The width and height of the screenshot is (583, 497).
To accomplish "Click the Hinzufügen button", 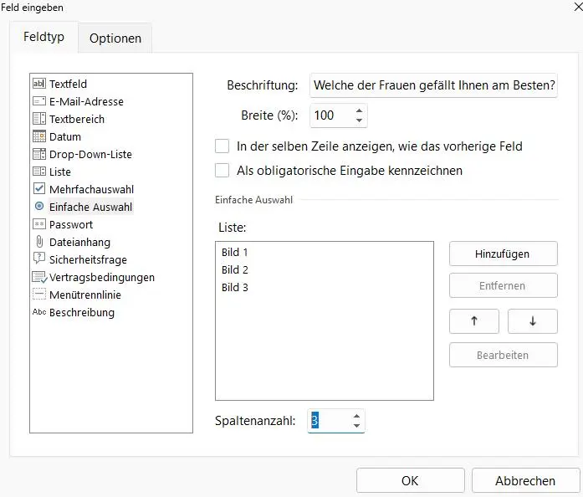I will point(503,254).
